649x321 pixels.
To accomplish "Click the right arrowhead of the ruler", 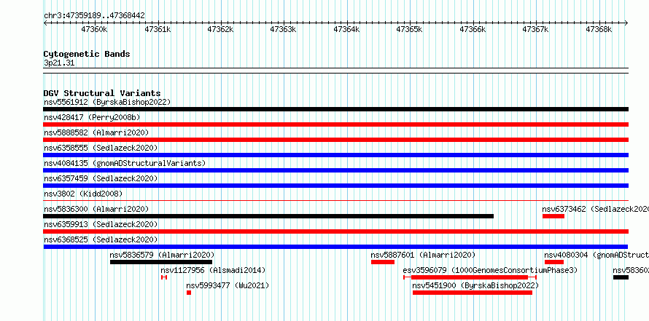I will pos(626,23).
